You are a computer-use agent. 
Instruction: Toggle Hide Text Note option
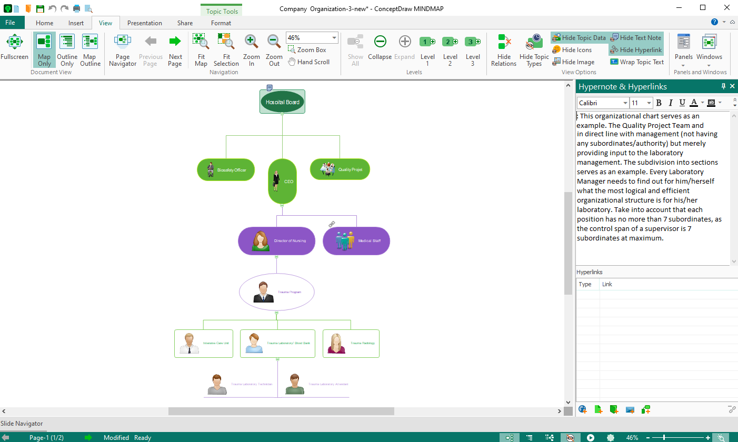click(x=636, y=37)
